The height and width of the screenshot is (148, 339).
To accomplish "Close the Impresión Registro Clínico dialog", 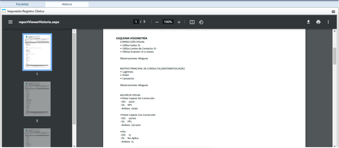I will pos(333,12).
